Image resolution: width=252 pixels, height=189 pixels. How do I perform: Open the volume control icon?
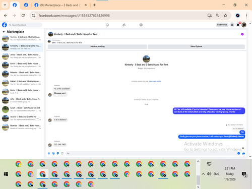209,174
